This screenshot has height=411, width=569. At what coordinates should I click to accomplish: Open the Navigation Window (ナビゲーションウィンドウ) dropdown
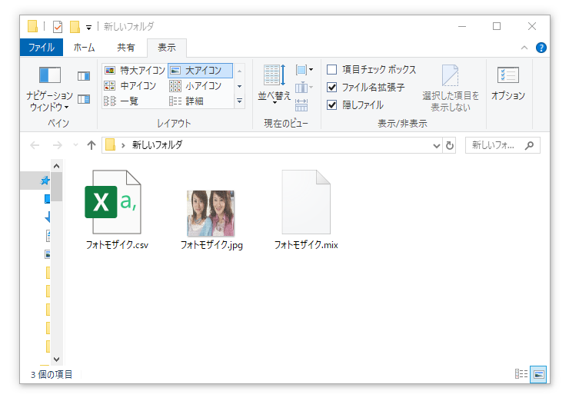49,89
